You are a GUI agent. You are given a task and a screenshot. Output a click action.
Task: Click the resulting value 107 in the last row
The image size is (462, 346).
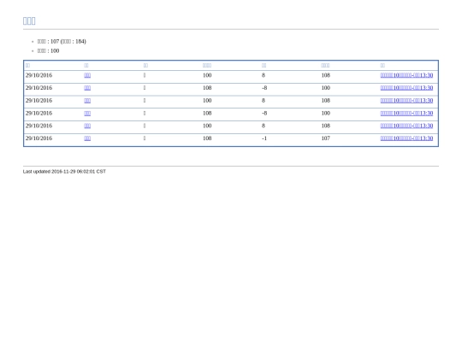click(x=326, y=138)
